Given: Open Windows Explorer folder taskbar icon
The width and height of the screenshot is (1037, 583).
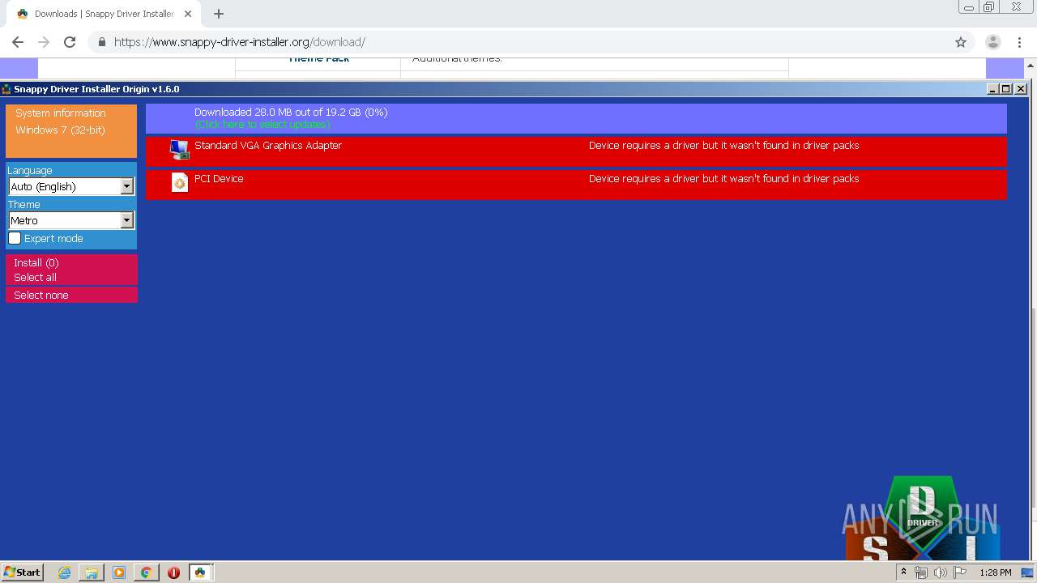Looking at the screenshot, I should pyautogui.click(x=92, y=572).
